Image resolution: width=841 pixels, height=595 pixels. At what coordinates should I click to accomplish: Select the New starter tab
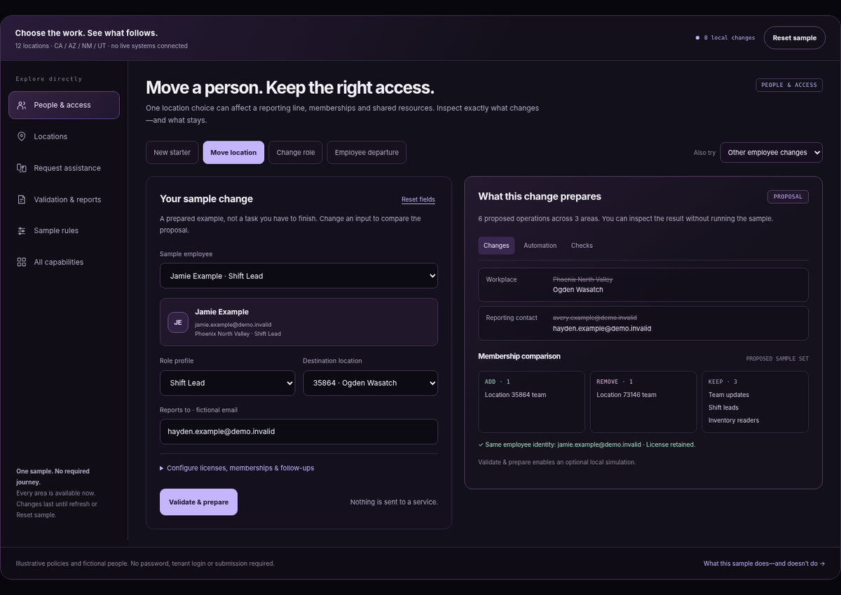pos(172,153)
